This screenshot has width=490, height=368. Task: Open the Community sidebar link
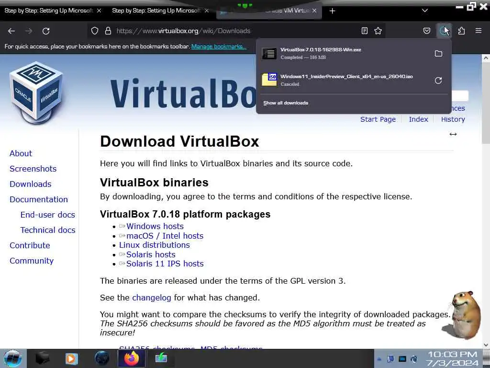[x=32, y=261]
